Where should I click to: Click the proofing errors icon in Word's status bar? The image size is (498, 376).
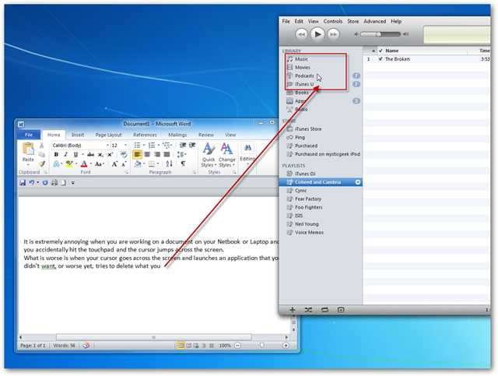coord(86,346)
